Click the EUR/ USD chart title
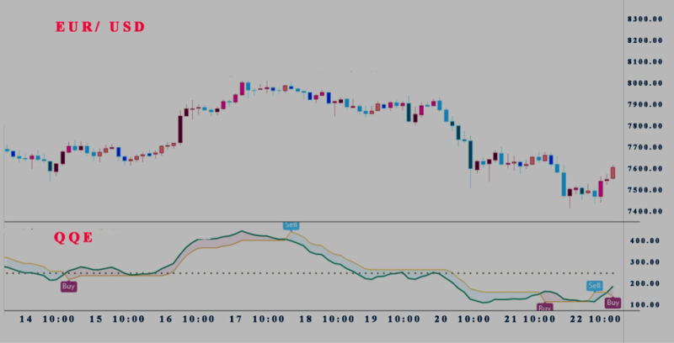This screenshot has width=674, height=343. click(100, 27)
